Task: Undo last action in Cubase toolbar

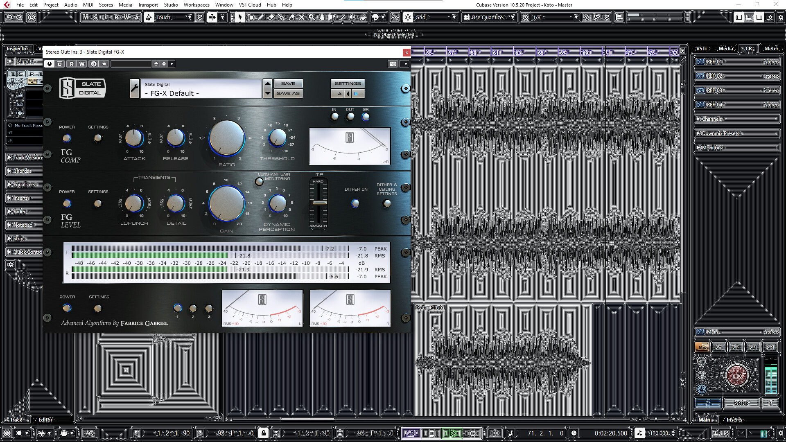Action: coord(9,17)
